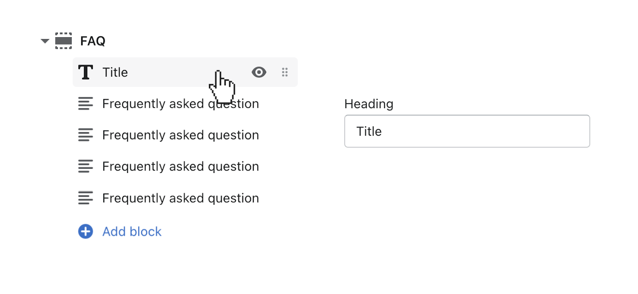Open the first Frequently asked question block
638x294 pixels.
(180, 104)
